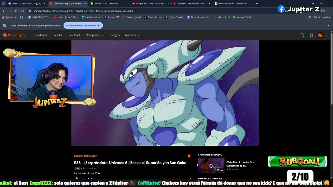333x187 pixels.
Task: Open Juegos in Crunchyroll nav
Action: coord(115,35)
